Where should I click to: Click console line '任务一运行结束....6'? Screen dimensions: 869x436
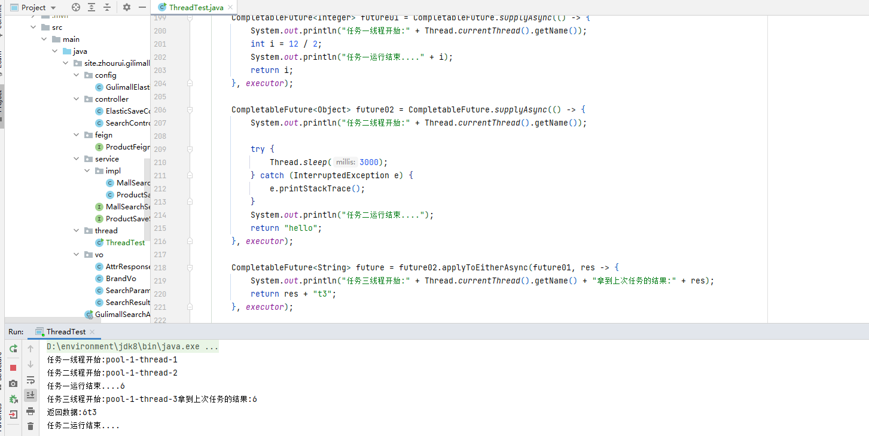pyautogui.click(x=86, y=386)
